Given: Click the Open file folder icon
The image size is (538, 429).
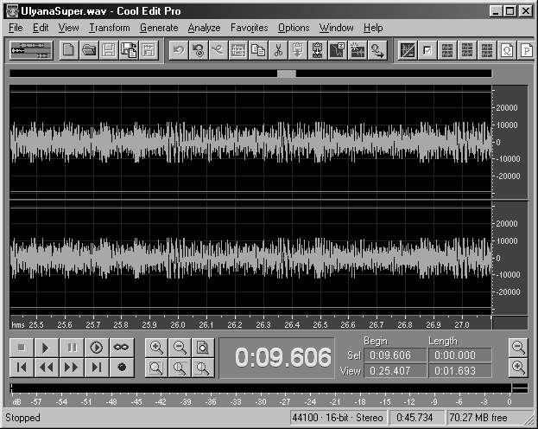Looking at the screenshot, I should click(x=89, y=51).
